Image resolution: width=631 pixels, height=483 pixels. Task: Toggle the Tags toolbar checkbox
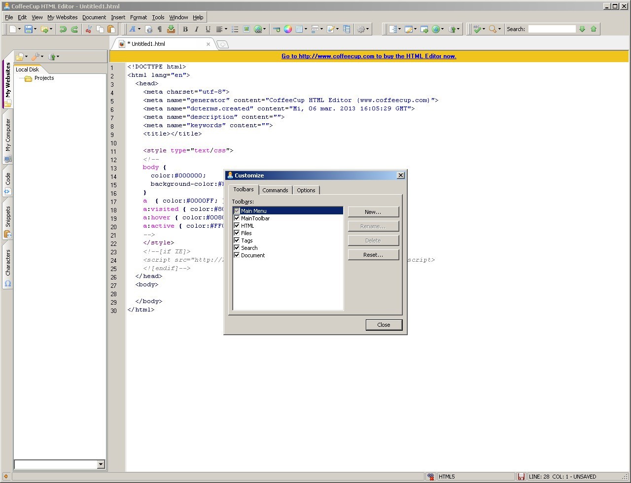(x=237, y=241)
